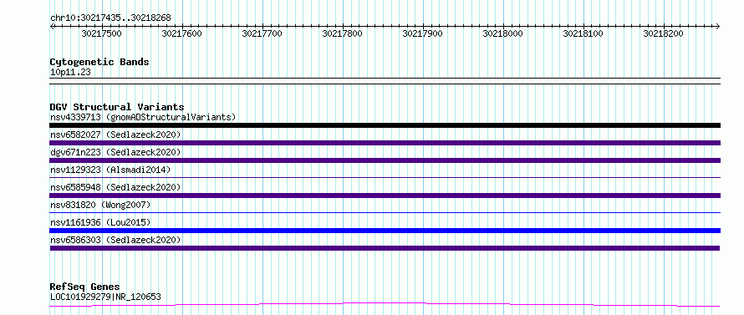Open the nsv6582027 (Sedlazeck2020) label
The width and height of the screenshot is (744, 315).
115,135
